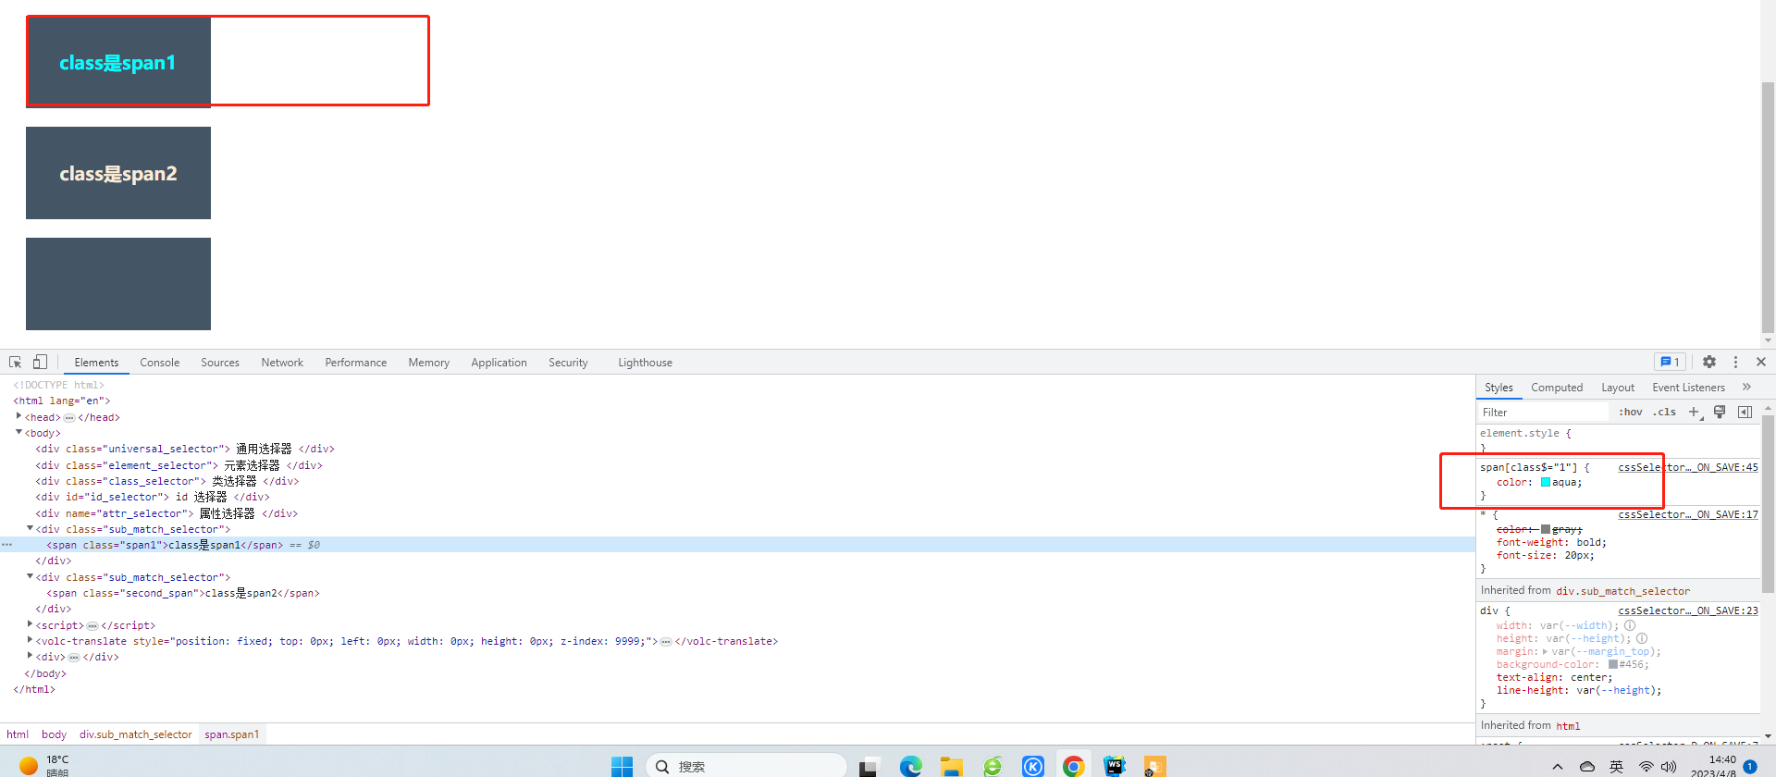This screenshot has width=1776, height=777.
Task: Close the DevTools panel
Action: [x=1761, y=362]
